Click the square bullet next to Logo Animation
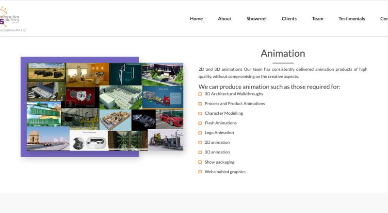Screen dimensions: 388x213 (x=200, y=133)
